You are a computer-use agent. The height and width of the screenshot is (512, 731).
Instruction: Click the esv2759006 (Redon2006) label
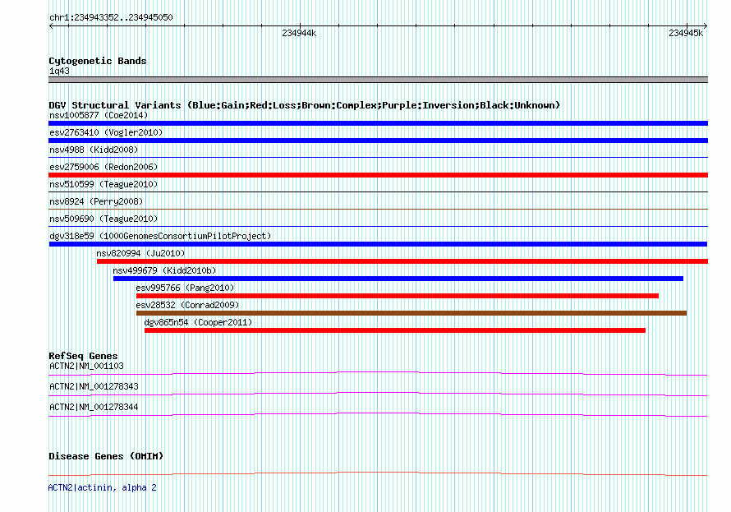(103, 167)
